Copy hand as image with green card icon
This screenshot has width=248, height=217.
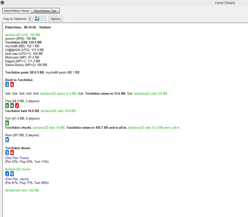30,19
